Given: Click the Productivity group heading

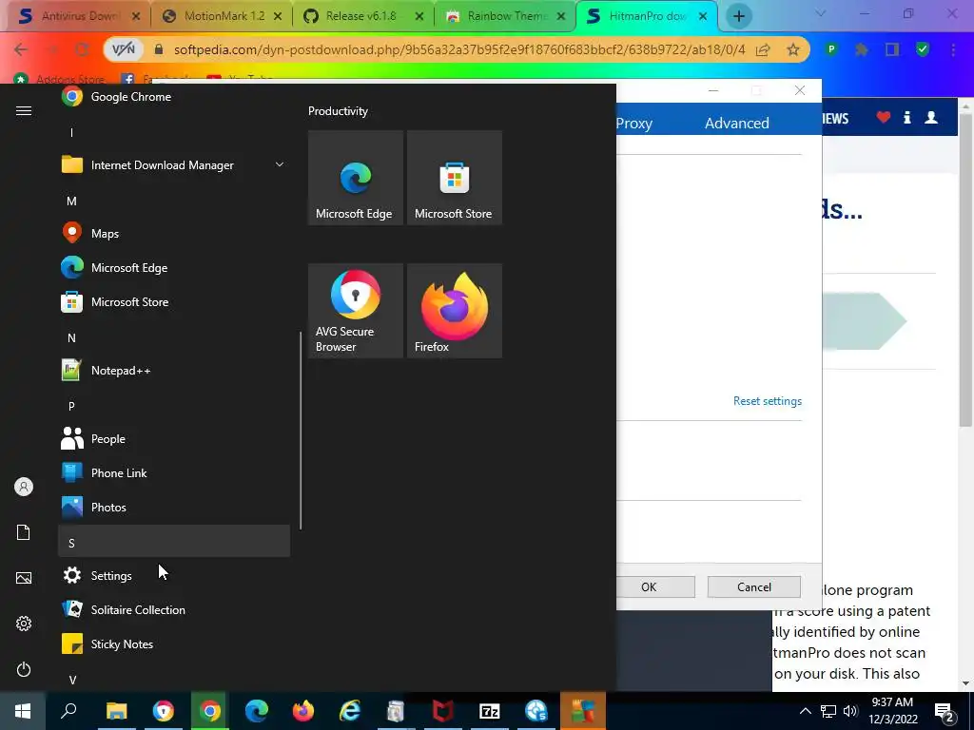Looking at the screenshot, I should pos(338,111).
